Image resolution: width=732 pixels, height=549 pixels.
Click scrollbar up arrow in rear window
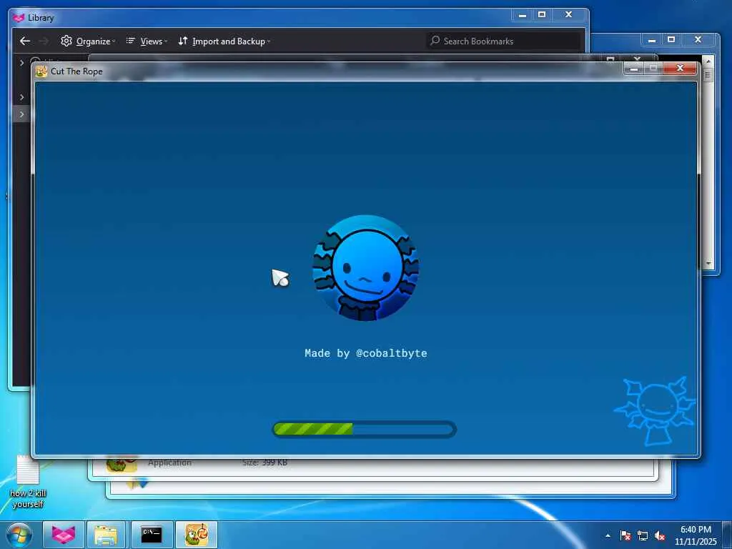pos(708,61)
